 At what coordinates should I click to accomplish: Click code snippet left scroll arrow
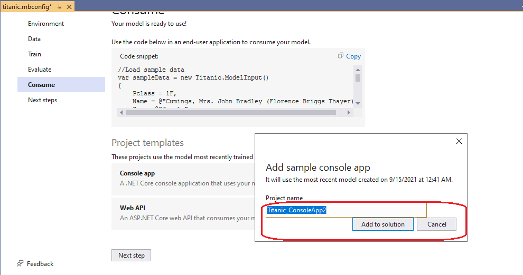121,113
